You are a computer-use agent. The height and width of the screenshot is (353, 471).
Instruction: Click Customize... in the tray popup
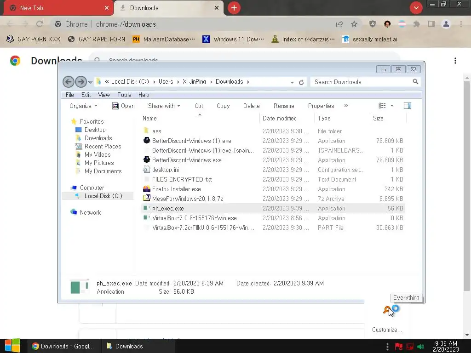click(387, 330)
